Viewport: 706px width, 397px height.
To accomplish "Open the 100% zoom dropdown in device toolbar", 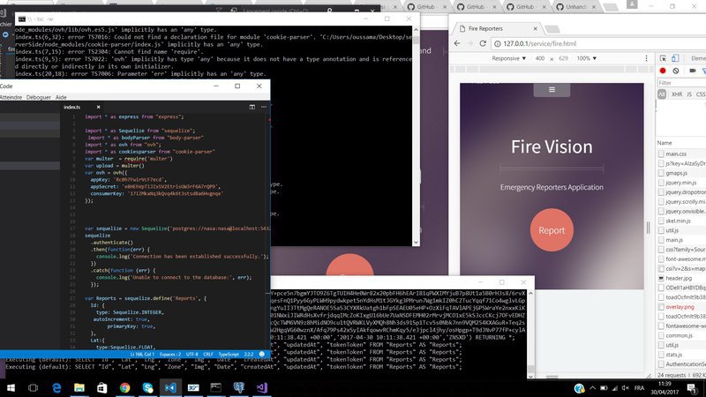I will (587, 58).
